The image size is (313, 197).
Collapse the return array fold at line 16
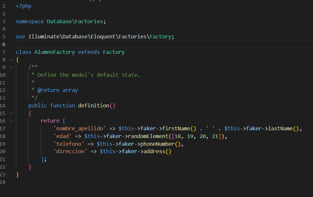tap(11, 121)
